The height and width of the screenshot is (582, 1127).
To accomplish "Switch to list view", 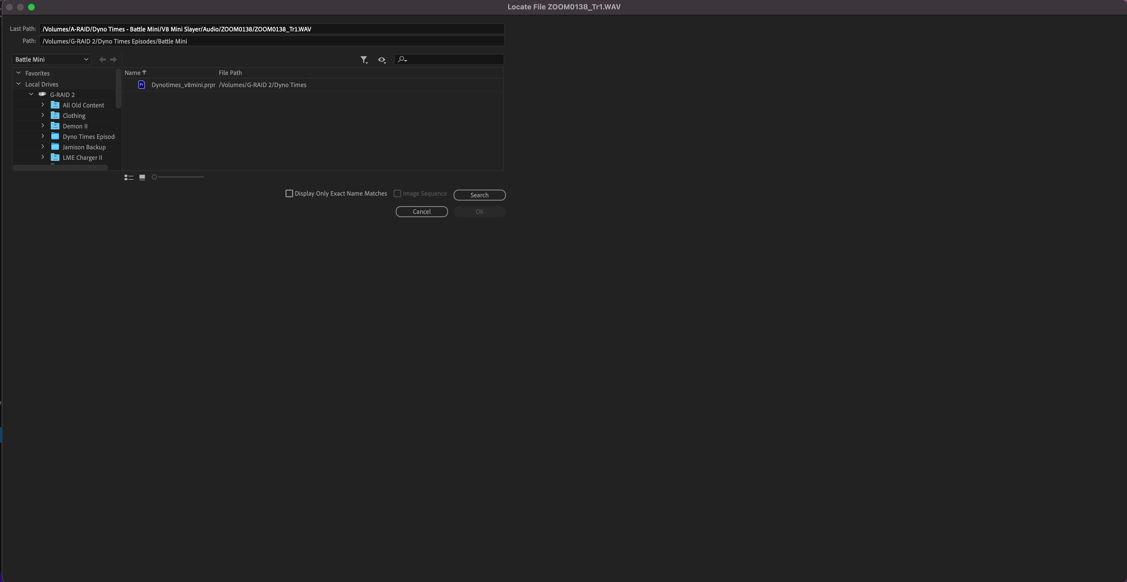I will click(129, 177).
